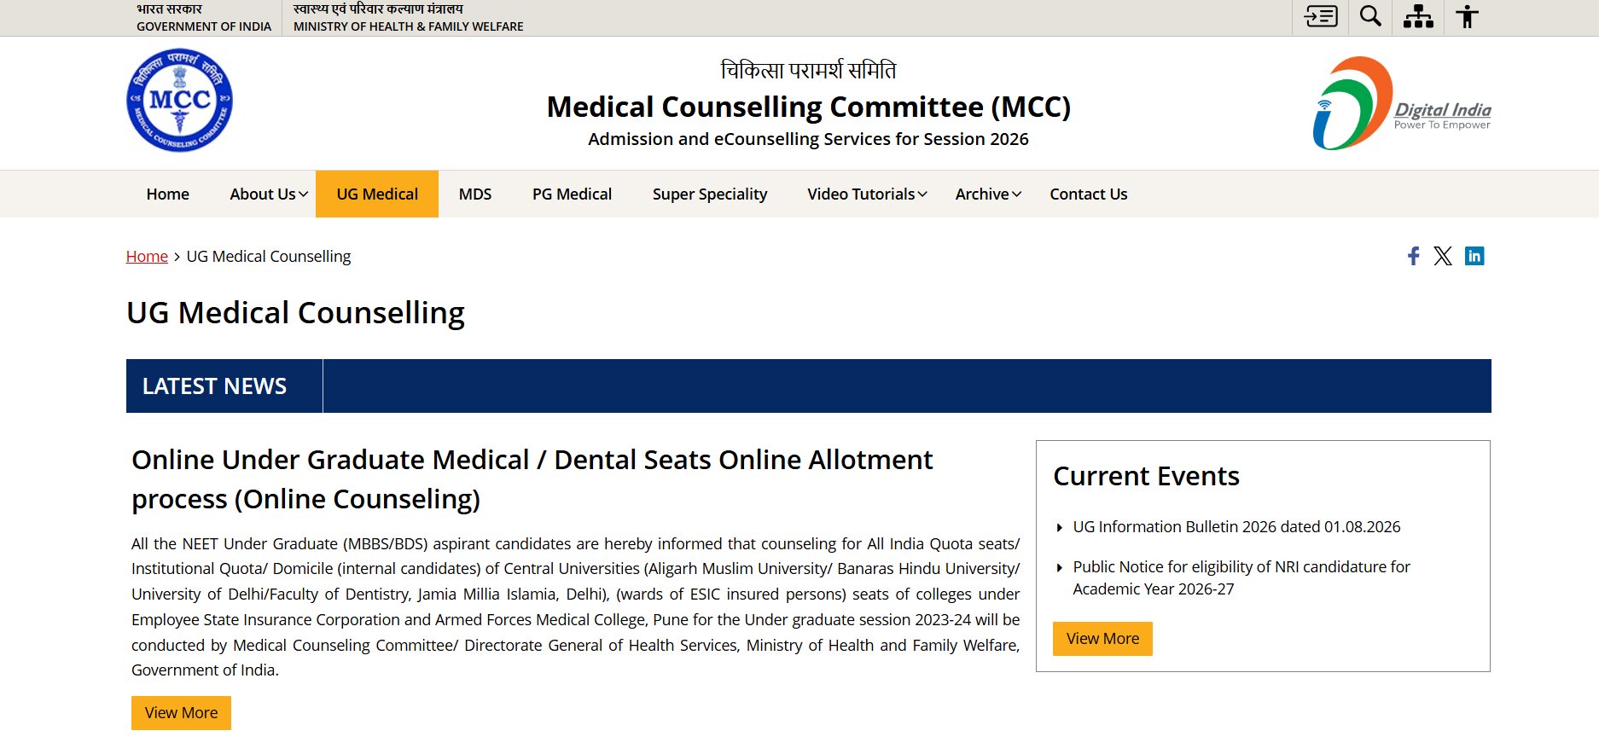Share page on LinkedIn

click(1474, 256)
